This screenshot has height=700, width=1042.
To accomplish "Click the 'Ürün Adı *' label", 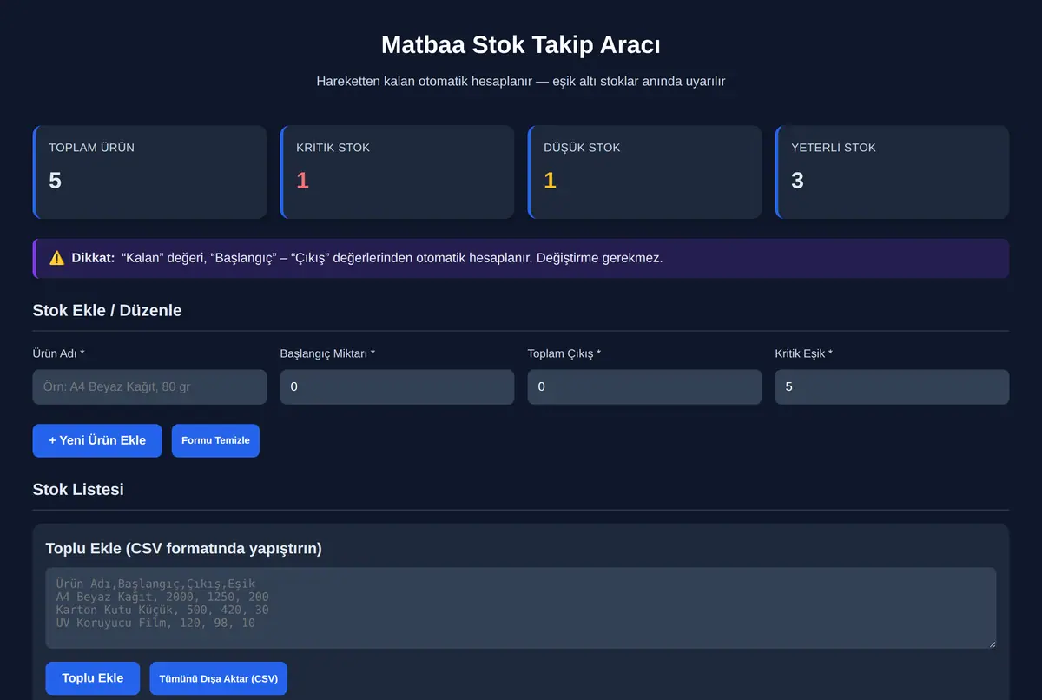I will pyautogui.click(x=59, y=353).
